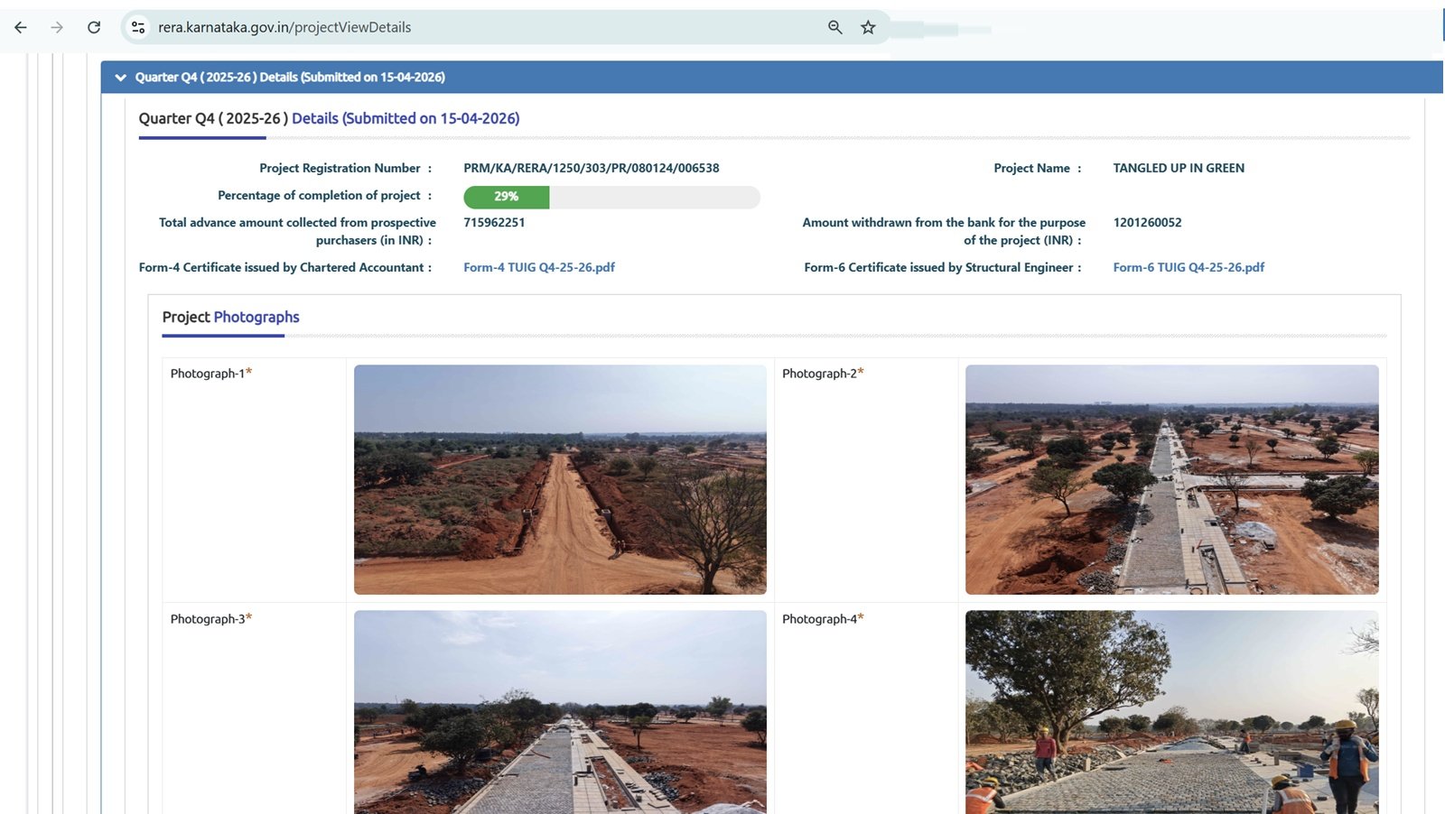Select the TANGLED UP IN GREEN project name
This screenshot has width=1445, height=814.
coord(1178,168)
